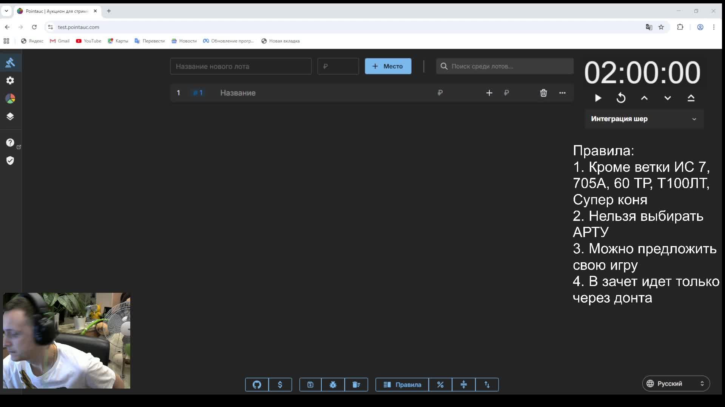725x407 pixels.
Task: Reset the timer with the reload icon
Action: click(x=621, y=98)
